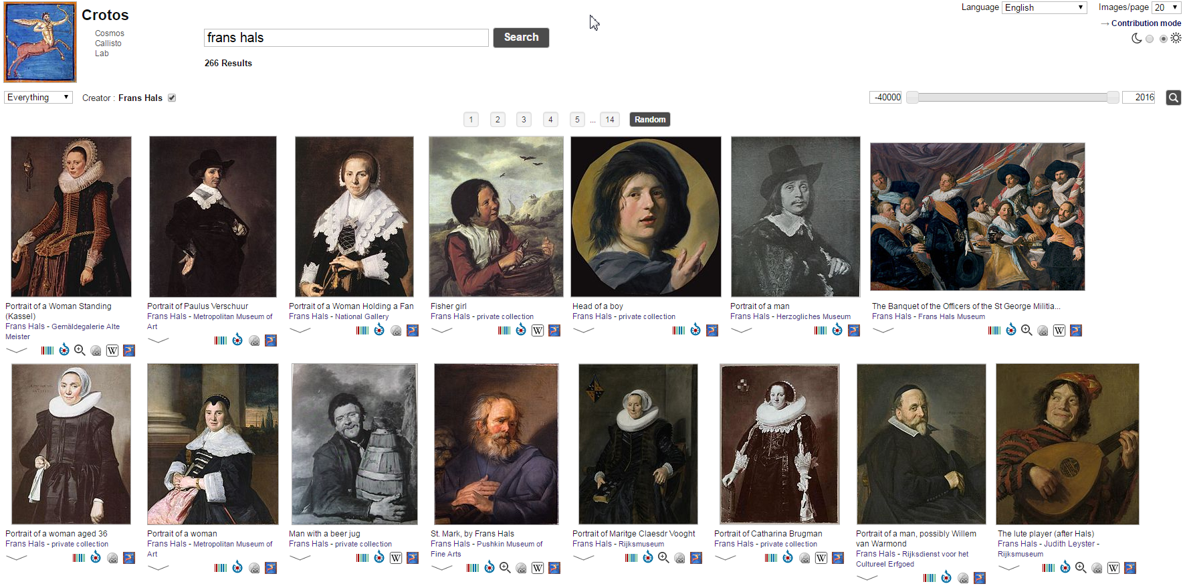Go to results page 5
Viewport: 1185px width, 588px height.
pos(577,120)
